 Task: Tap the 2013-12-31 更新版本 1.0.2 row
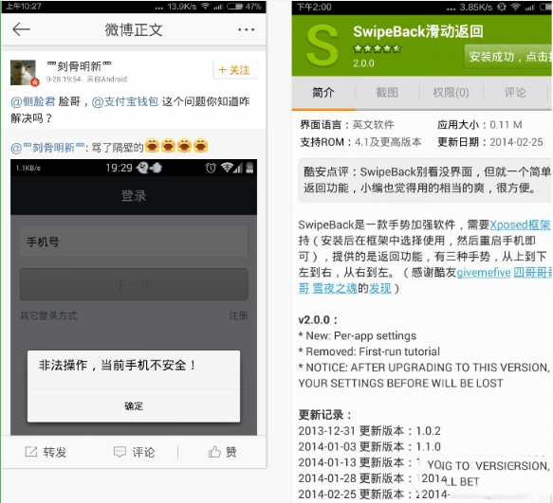pyautogui.click(x=369, y=431)
